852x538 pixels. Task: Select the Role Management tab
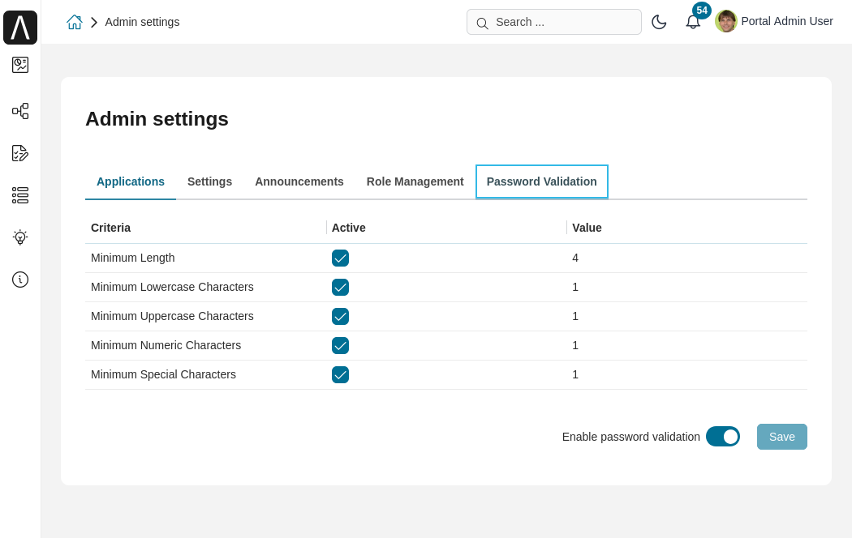(415, 181)
